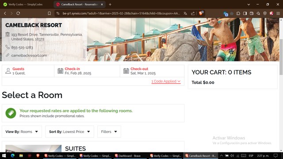Click the suite room thumbnail image
283x159 pixels.
tap(34, 148)
